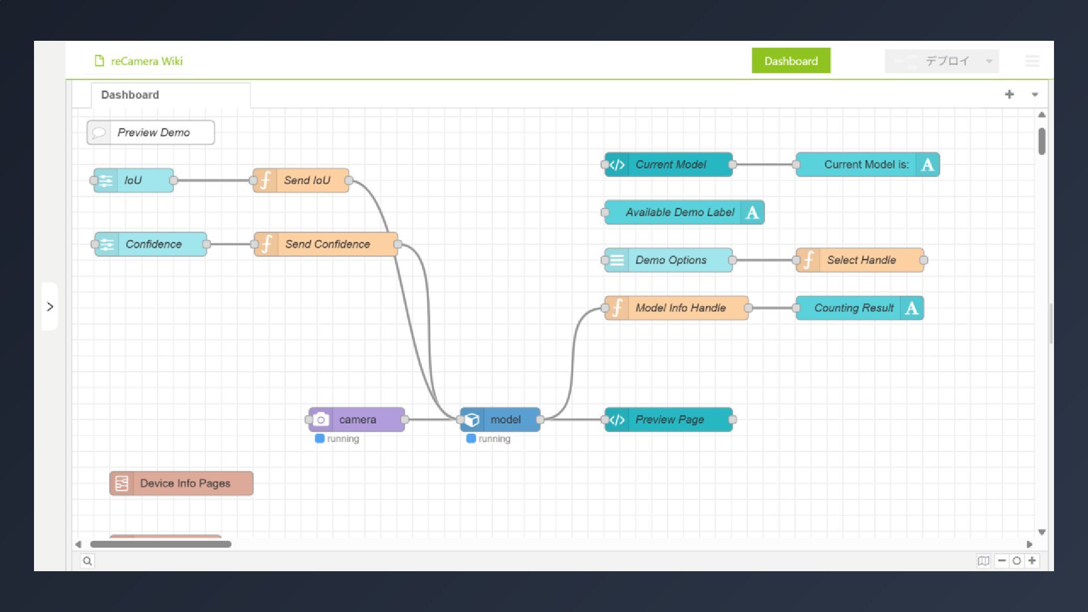Click the Preview Page template code icon

pos(617,420)
